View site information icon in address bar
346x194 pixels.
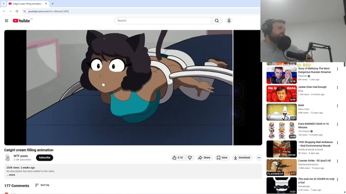(x=25, y=11)
